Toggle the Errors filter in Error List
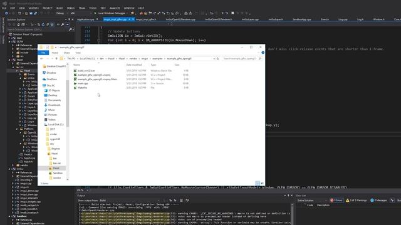The height and width of the screenshot is (225, 401). (336, 201)
